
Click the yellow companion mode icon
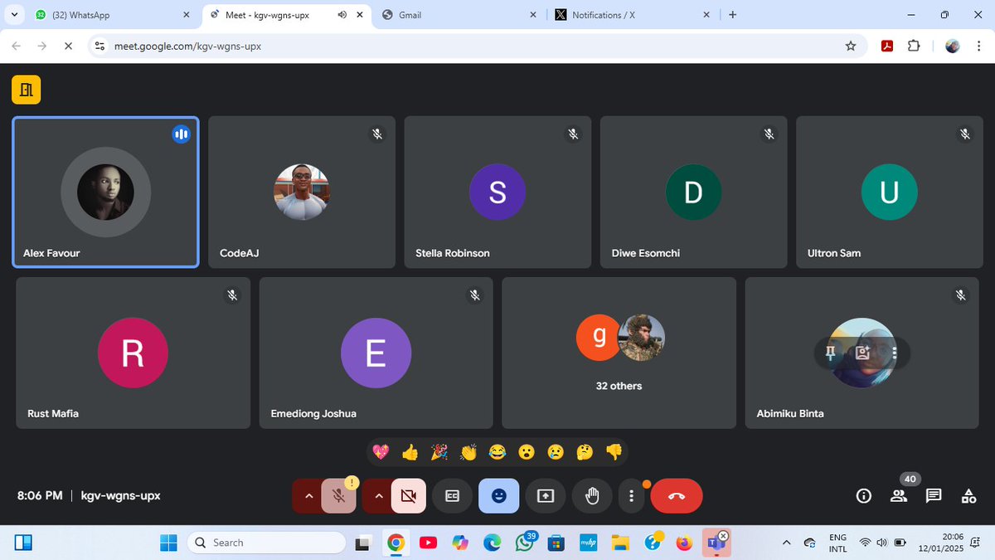tap(26, 90)
